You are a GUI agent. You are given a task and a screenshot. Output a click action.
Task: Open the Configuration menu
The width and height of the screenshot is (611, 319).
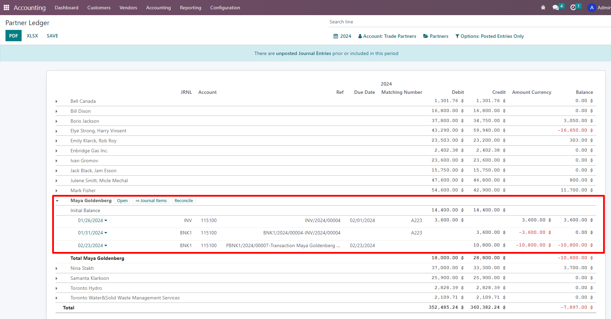(x=225, y=8)
